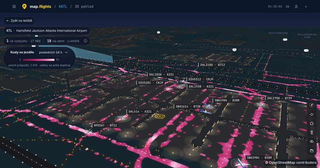Image resolution: width=320 pixels, height=168 pixels.
Task: Click the N955AT aircraft model
Action: pyautogui.click(x=89, y=131)
